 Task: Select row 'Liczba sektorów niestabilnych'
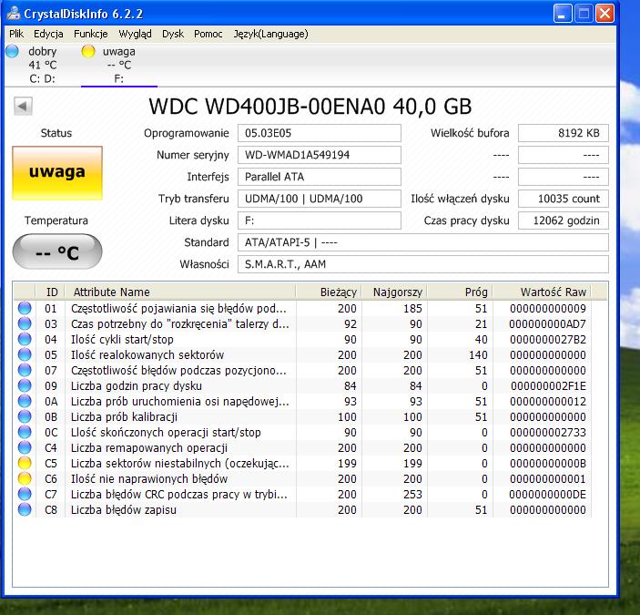302,464
